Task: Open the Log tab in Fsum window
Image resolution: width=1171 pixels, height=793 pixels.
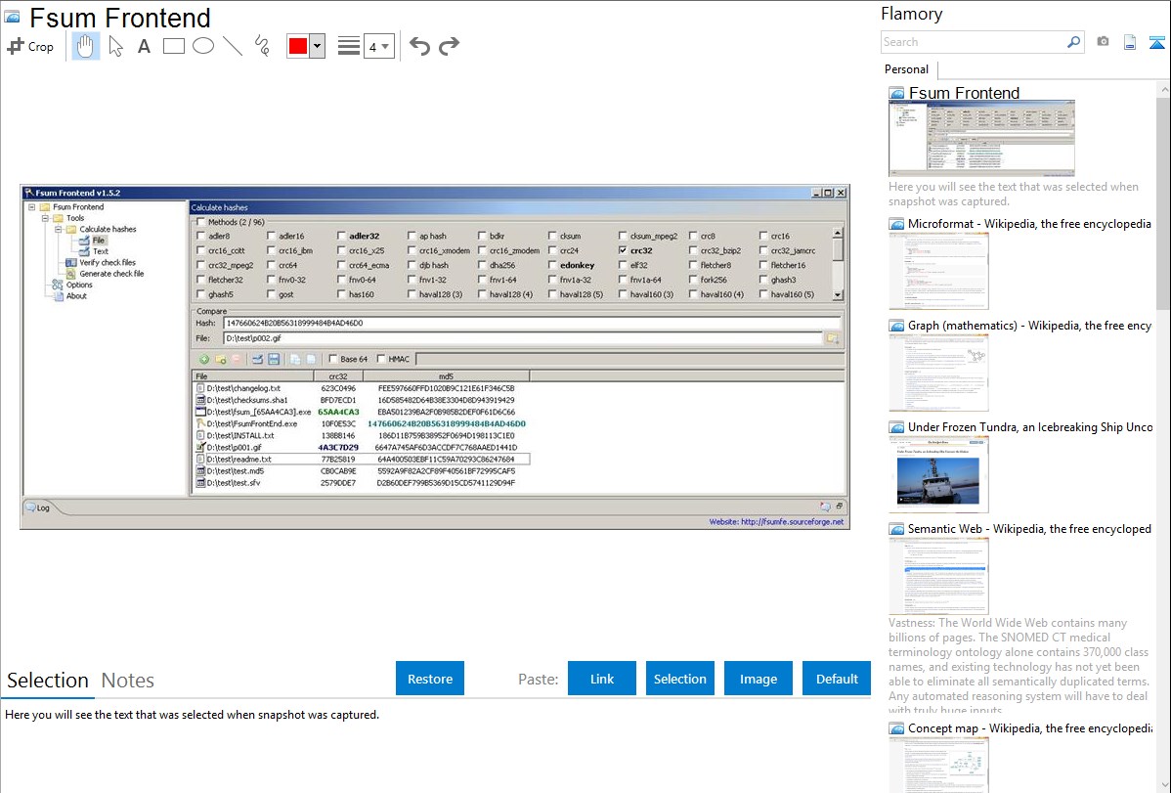Action: coord(43,508)
